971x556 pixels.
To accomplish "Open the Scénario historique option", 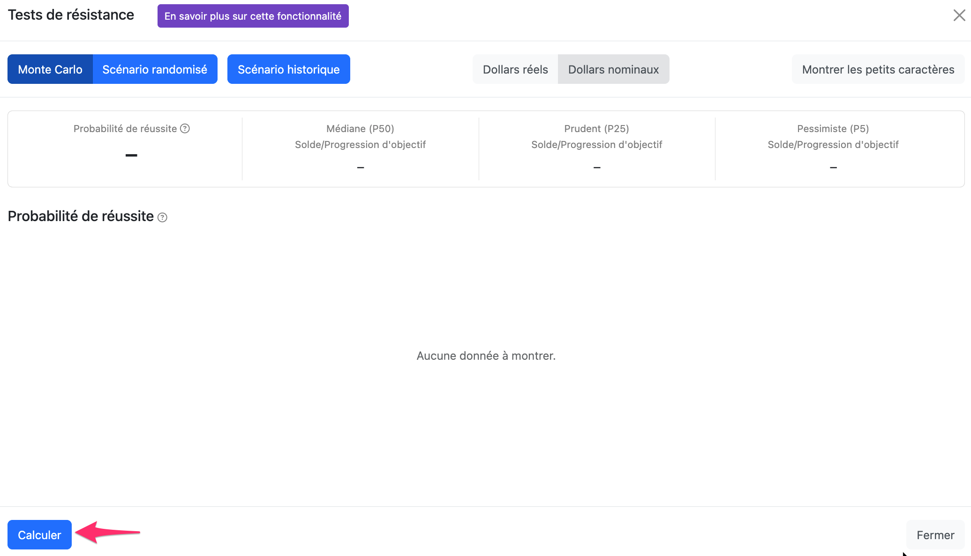I will click(289, 69).
